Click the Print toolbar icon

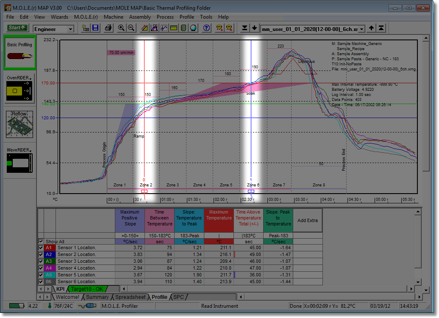click(x=108, y=28)
